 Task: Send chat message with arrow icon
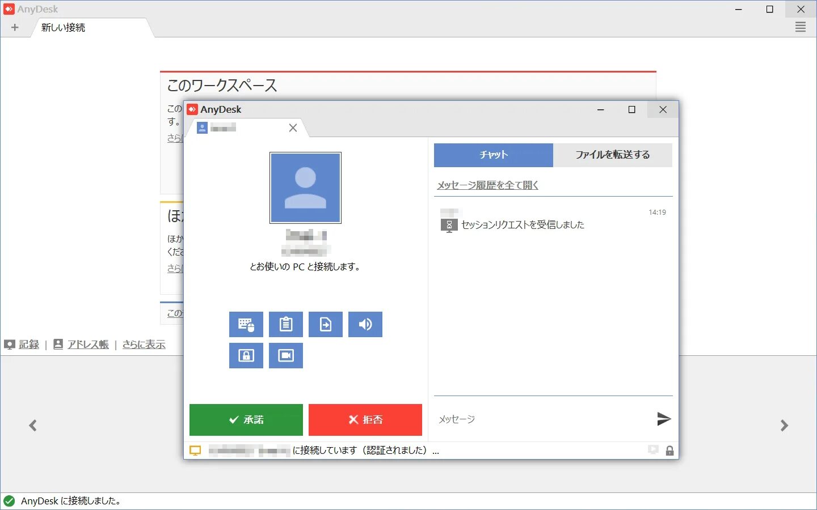pos(663,419)
